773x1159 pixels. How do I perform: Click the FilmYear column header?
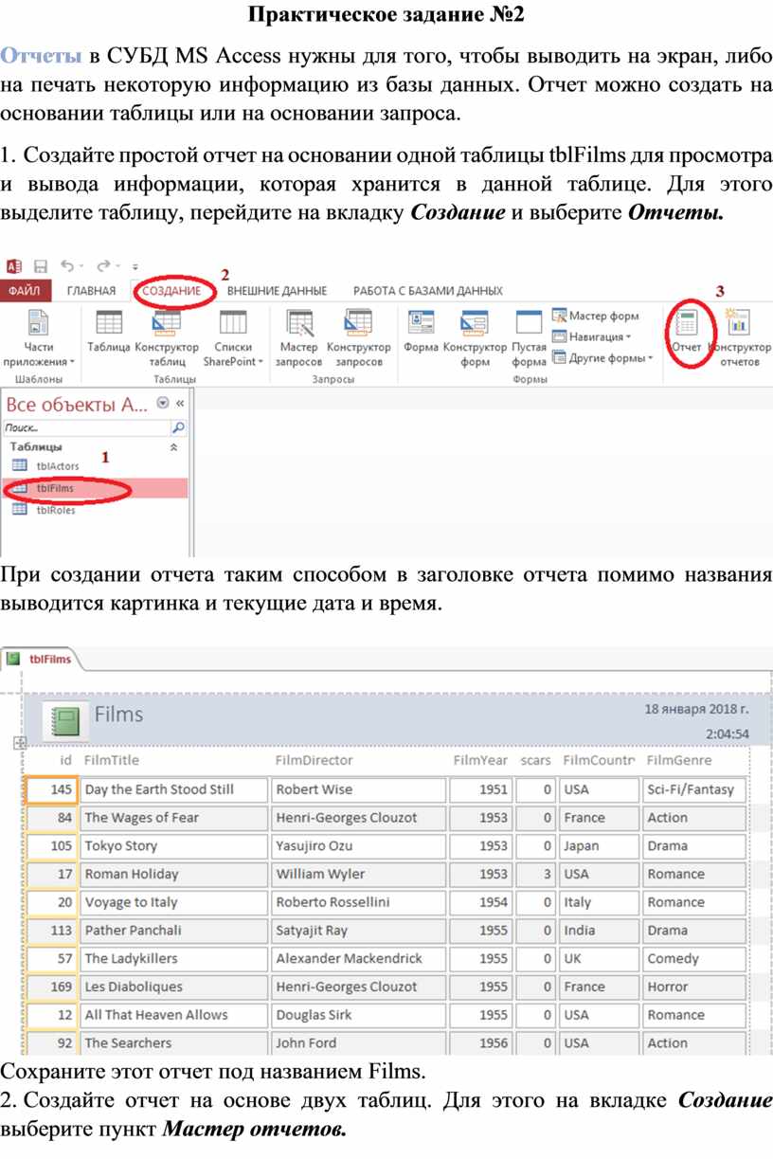(x=480, y=760)
